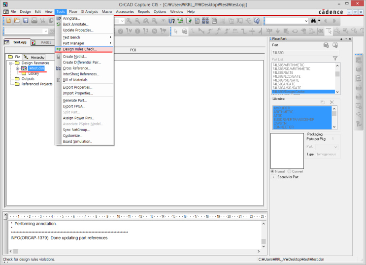Expand the test.dsn tree node
This screenshot has width=366, height=265.
17,68
